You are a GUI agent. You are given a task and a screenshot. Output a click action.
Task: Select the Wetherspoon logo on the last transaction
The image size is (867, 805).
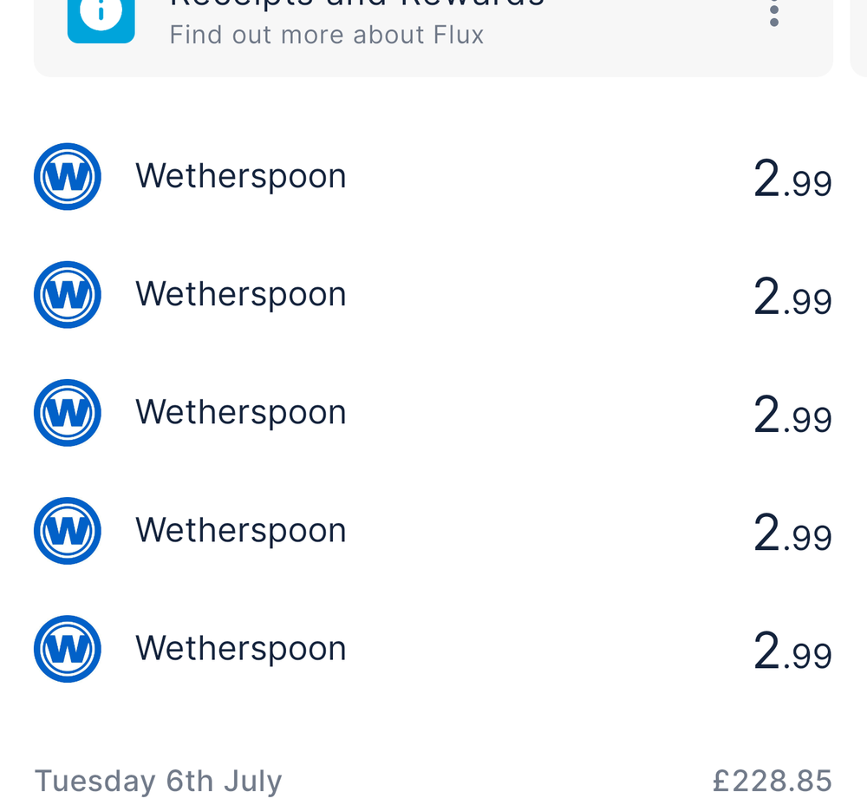pyautogui.click(x=68, y=648)
